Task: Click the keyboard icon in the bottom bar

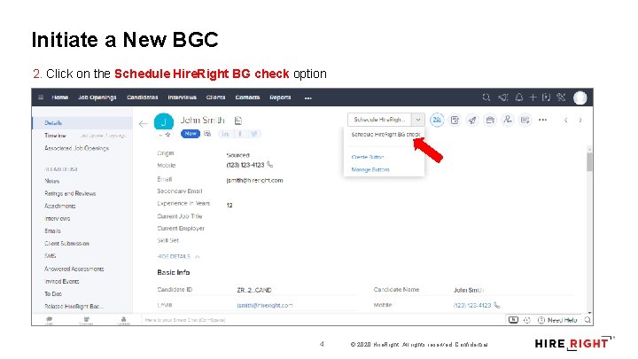Action: pyautogui.click(x=513, y=320)
